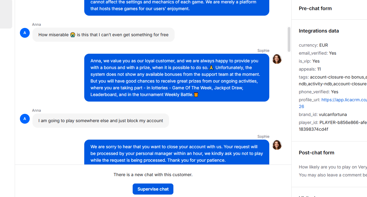Click Sophie's photo beside the account closure reply
367x197 pixels.
click(x=277, y=145)
